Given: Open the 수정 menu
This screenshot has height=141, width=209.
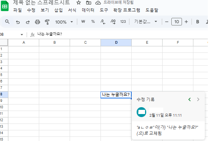Looking at the screenshot, I should tap(31, 10).
